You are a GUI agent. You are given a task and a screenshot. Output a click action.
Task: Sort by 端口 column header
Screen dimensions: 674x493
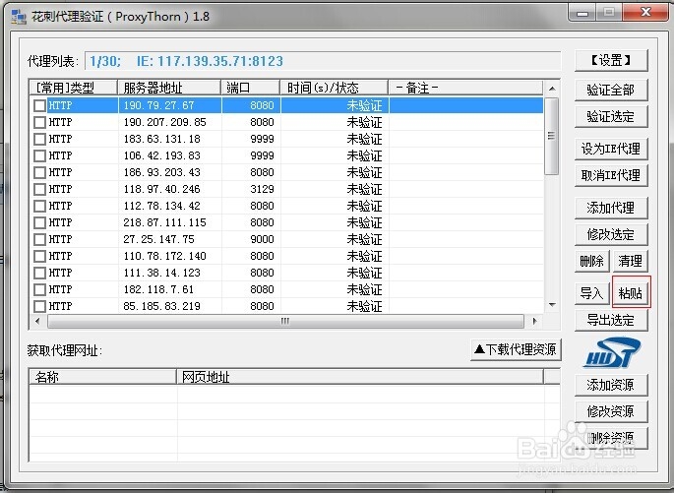click(250, 89)
